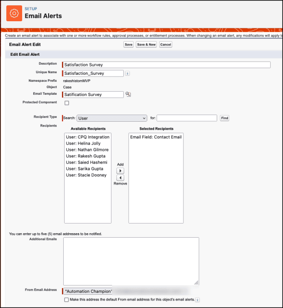Grab the Additional Emails resize handle
The height and width of the screenshot is (308, 283).
[196, 282]
